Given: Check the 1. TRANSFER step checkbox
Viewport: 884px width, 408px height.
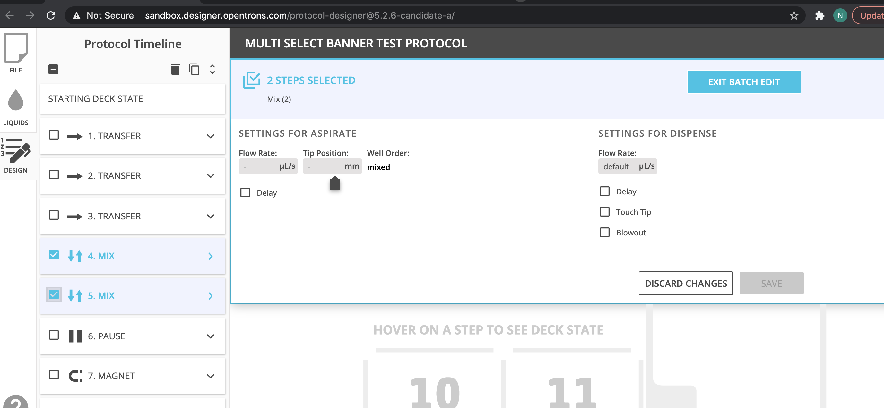Looking at the screenshot, I should 54,135.
